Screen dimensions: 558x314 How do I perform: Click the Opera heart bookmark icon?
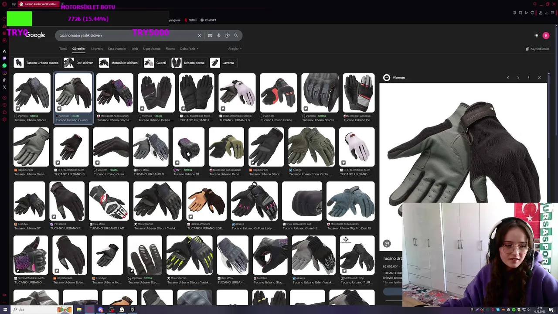coord(532,13)
